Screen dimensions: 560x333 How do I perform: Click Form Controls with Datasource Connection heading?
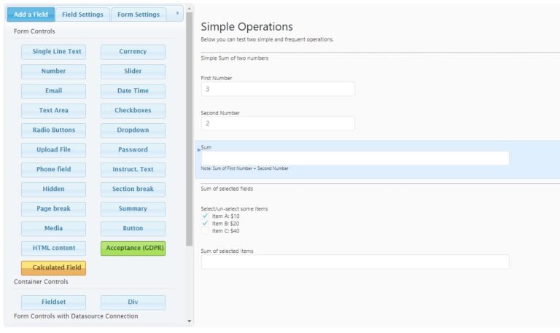pos(76,316)
